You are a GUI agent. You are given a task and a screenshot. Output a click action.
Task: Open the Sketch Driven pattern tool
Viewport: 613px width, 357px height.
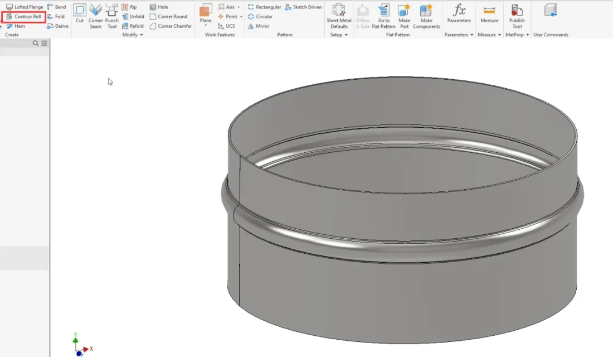coord(303,7)
